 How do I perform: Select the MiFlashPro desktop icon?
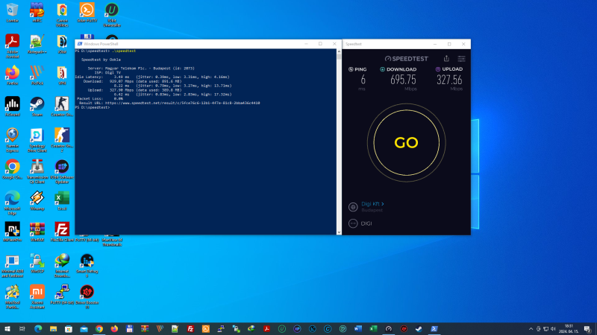point(12,232)
